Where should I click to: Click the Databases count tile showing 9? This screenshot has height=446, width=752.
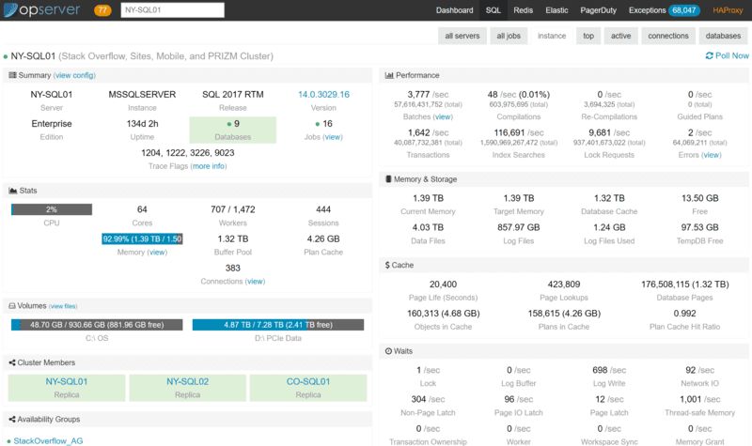pos(232,130)
